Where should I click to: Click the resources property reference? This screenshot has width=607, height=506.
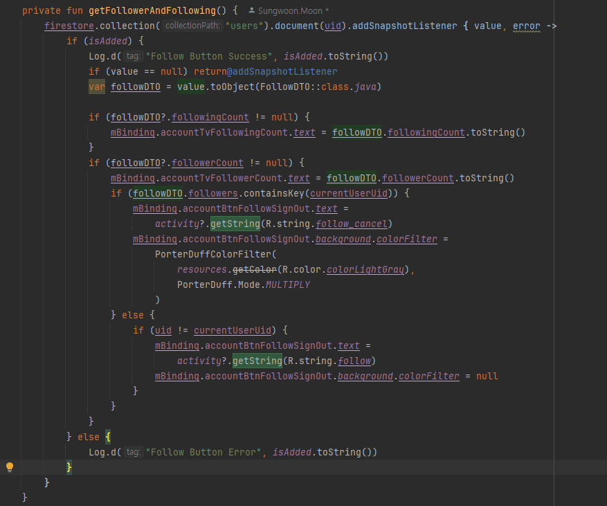(201, 269)
